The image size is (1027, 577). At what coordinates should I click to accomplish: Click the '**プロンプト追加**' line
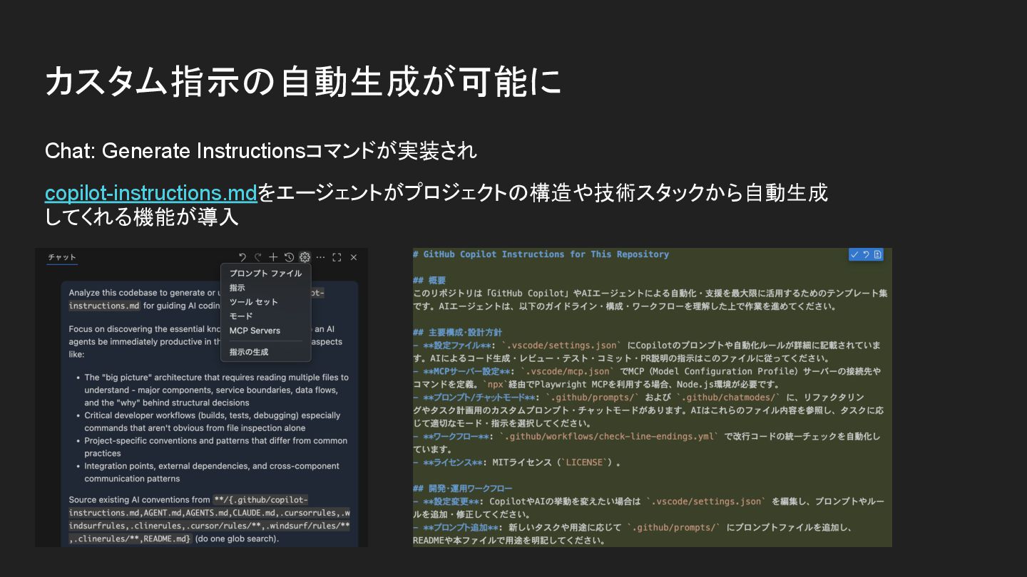coord(633,534)
